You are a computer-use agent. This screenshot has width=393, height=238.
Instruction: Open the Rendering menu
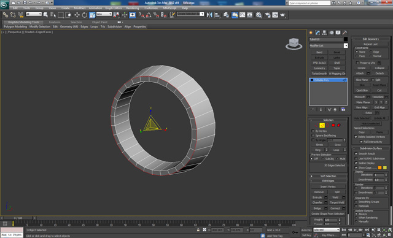(133, 8)
